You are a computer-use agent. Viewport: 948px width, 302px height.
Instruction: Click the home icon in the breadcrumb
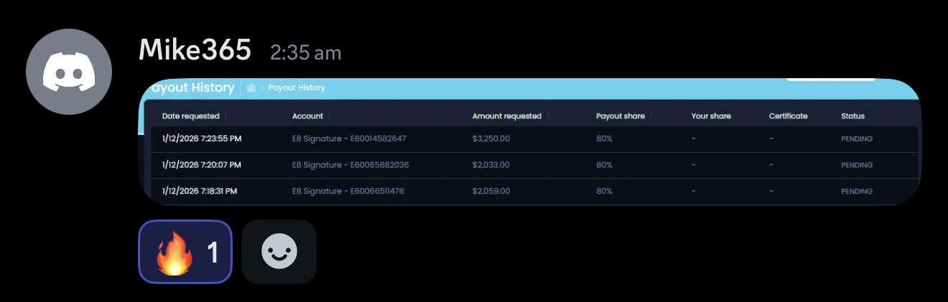[x=251, y=88]
